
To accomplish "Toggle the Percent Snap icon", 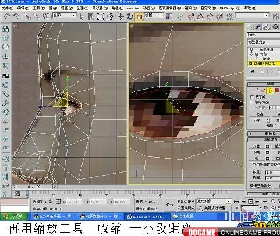I will (210, 16).
